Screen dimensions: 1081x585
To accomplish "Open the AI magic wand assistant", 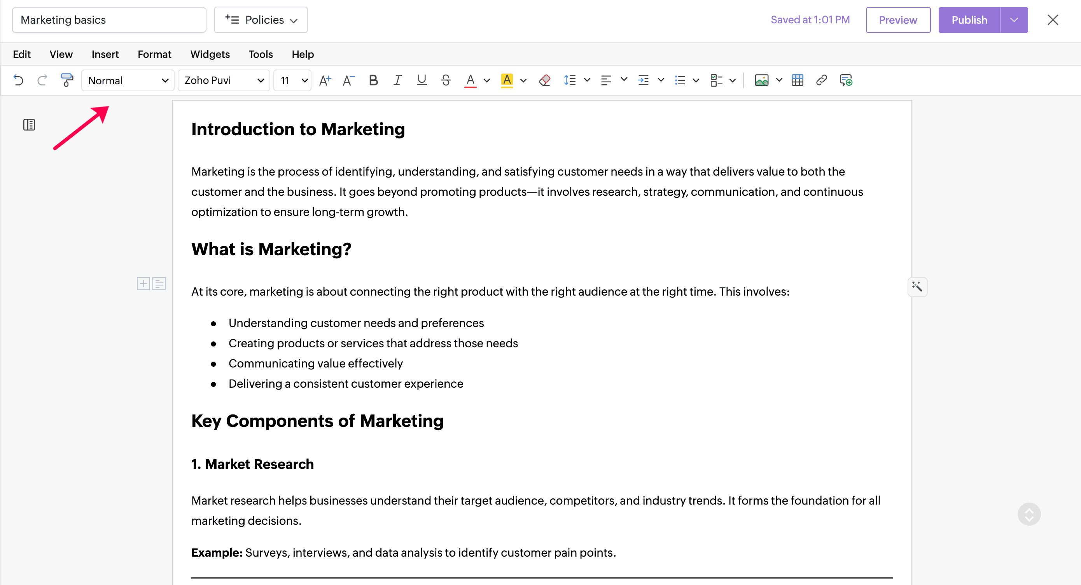I will click(917, 286).
